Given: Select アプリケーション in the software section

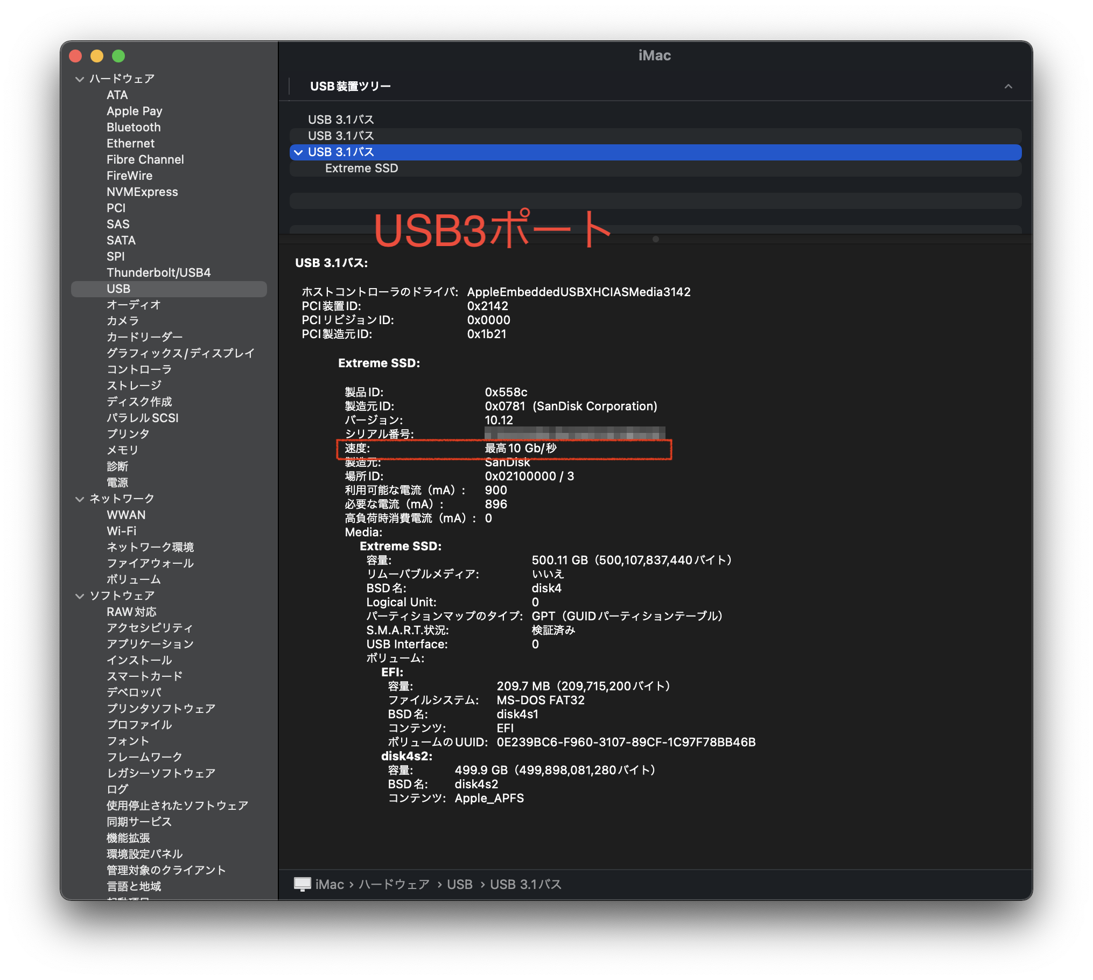Looking at the screenshot, I should tap(150, 644).
